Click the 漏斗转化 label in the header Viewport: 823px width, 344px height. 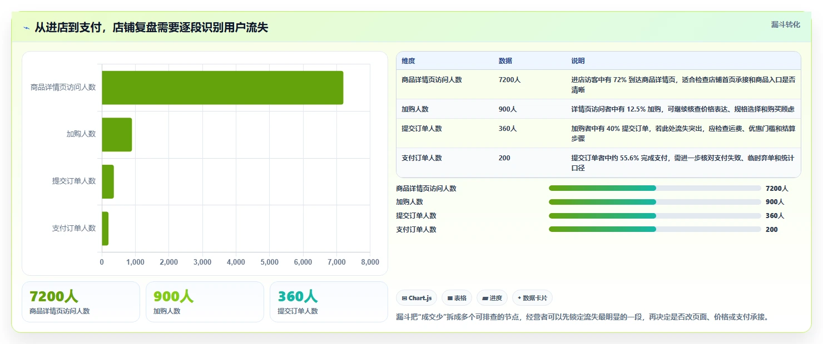coord(786,24)
